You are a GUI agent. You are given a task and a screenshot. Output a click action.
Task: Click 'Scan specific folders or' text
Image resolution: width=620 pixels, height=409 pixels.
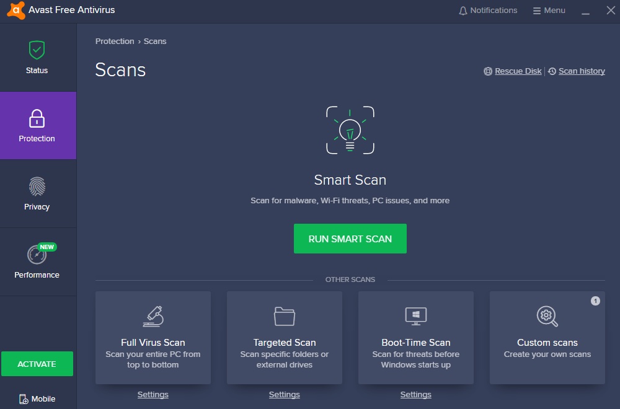pos(285,354)
